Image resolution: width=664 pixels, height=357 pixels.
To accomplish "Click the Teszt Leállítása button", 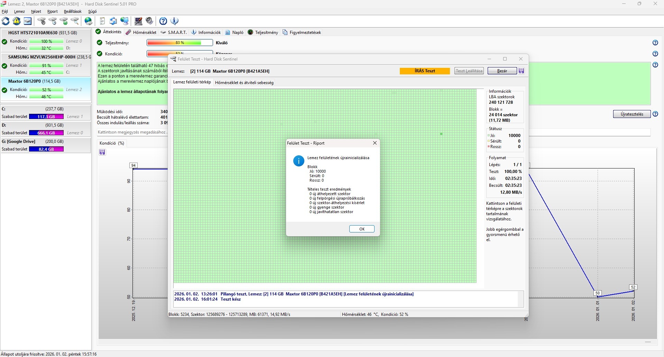I will pyautogui.click(x=469, y=71).
